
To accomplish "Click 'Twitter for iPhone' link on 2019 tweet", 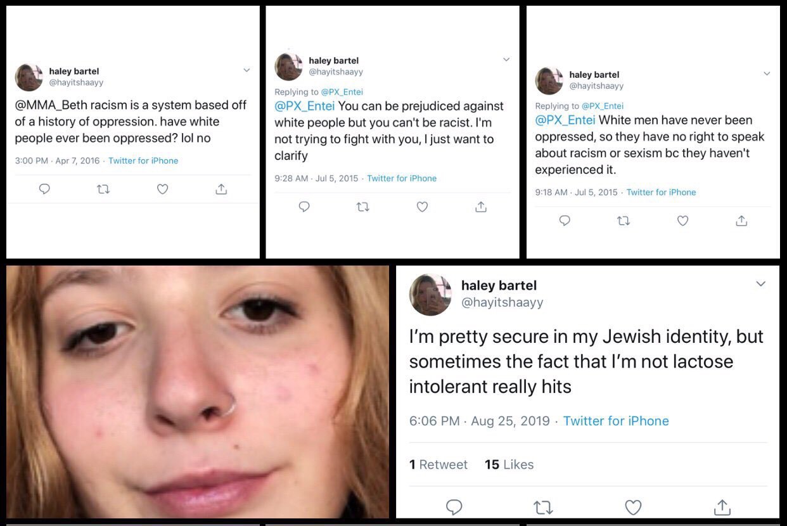I will pyautogui.click(x=616, y=421).
